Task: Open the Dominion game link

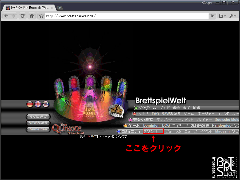Action: click(151, 126)
